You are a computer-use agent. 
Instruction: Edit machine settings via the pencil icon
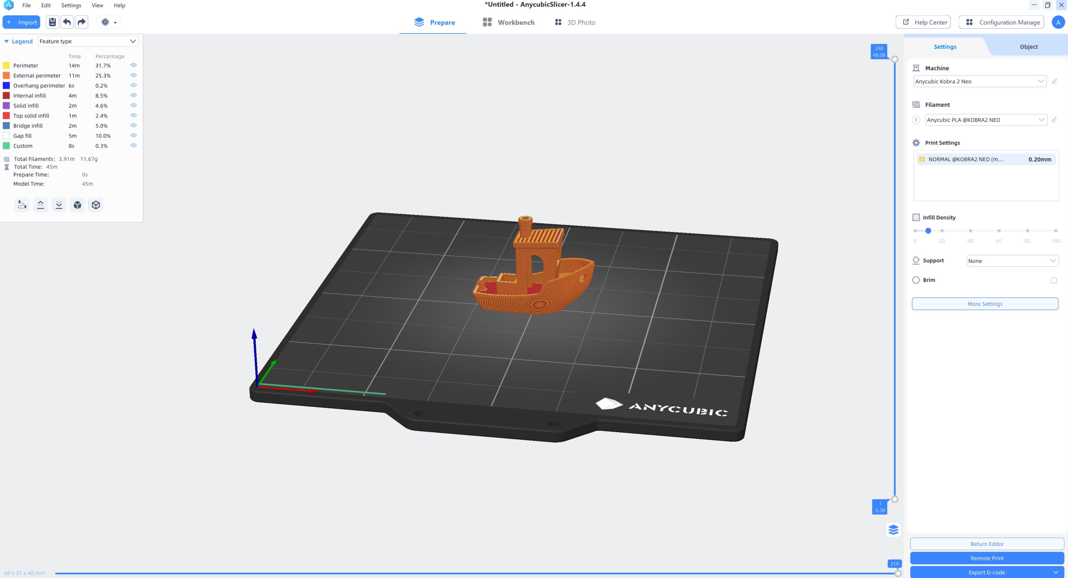click(1055, 81)
